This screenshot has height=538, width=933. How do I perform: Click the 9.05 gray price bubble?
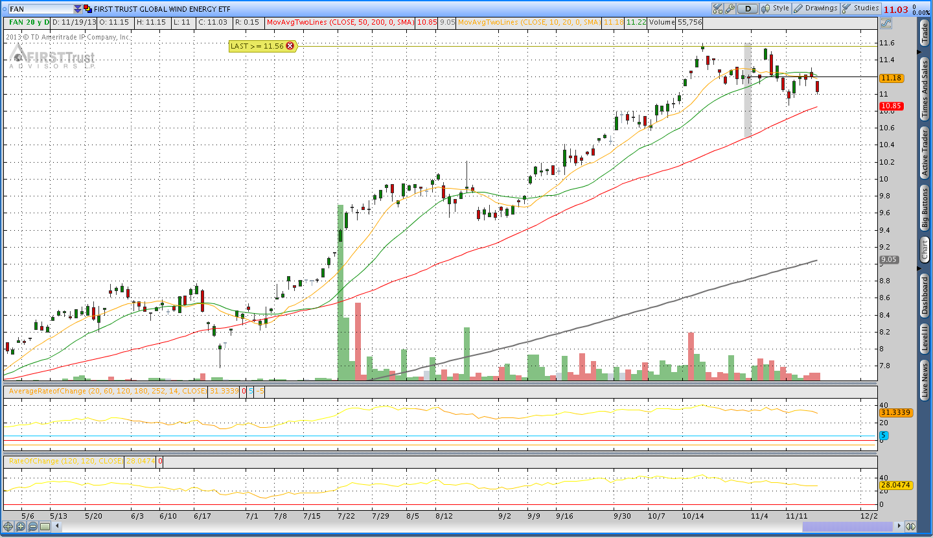[x=889, y=260]
